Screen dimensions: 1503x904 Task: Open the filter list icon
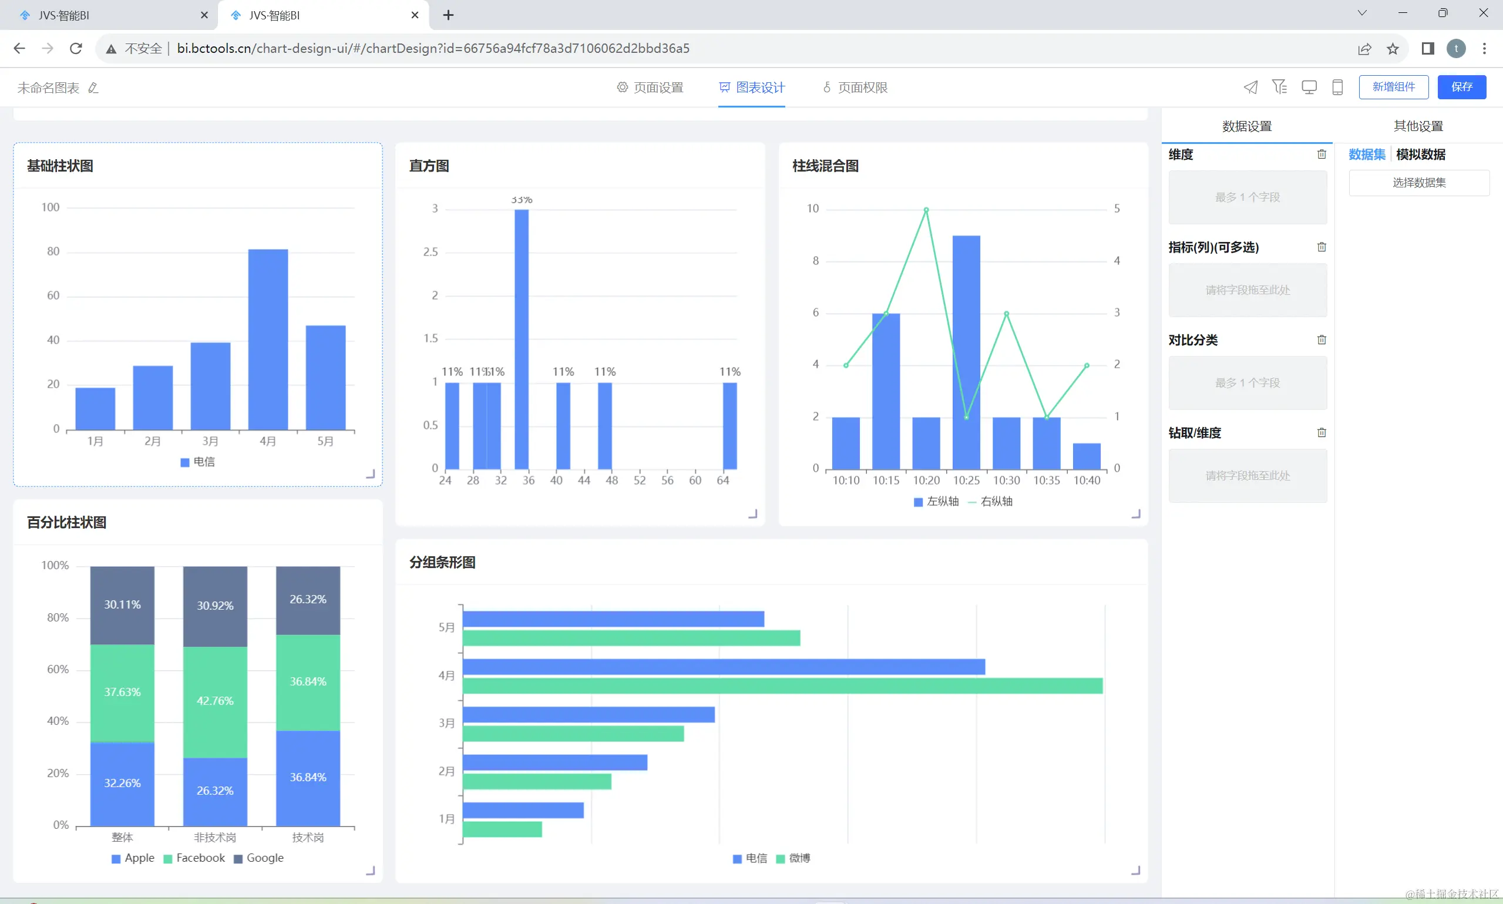coord(1279,87)
